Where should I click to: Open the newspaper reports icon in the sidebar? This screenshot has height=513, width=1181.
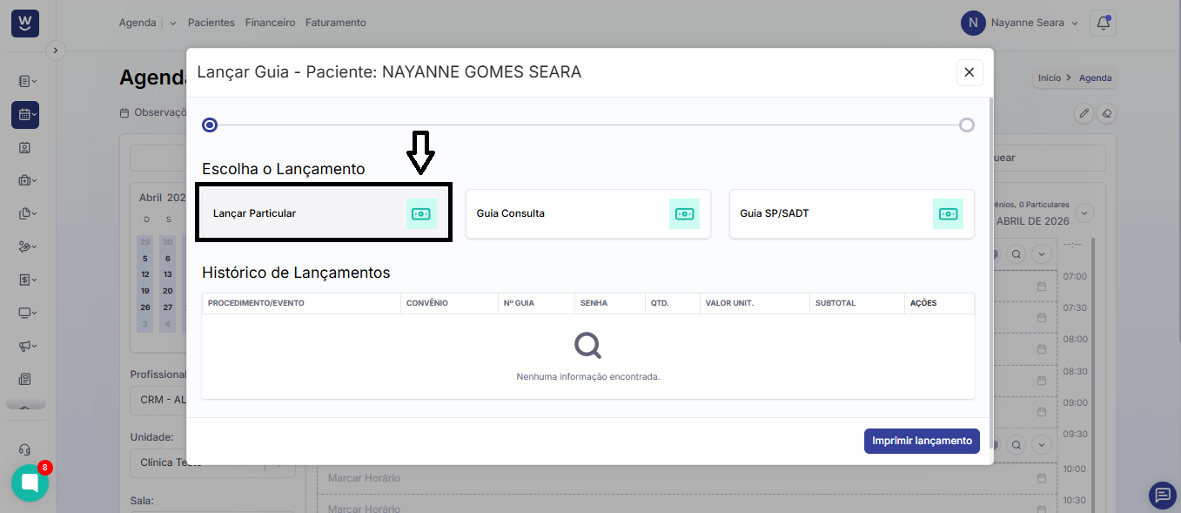point(24,379)
